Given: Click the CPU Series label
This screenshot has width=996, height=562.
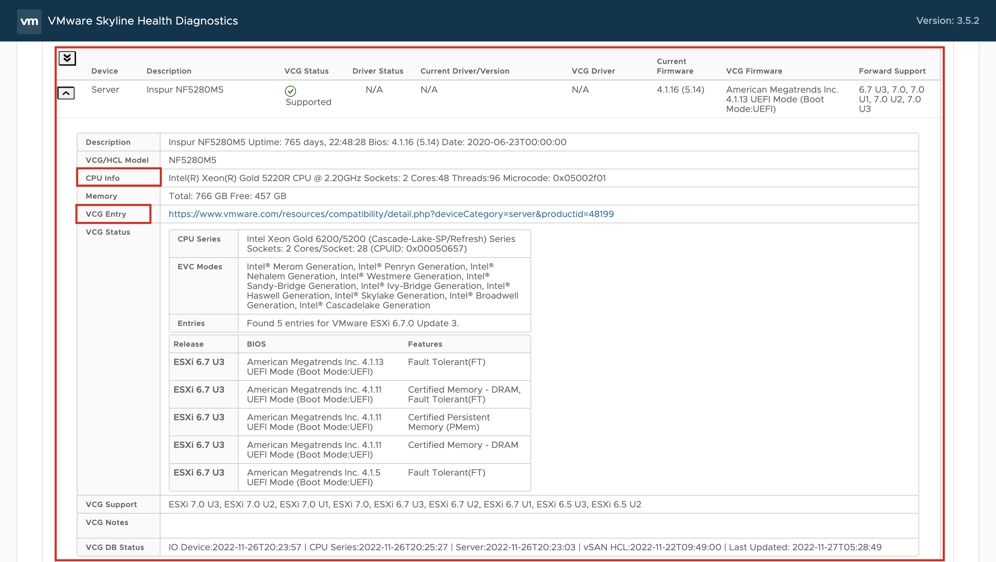Looking at the screenshot, I should tap(199, 239).
